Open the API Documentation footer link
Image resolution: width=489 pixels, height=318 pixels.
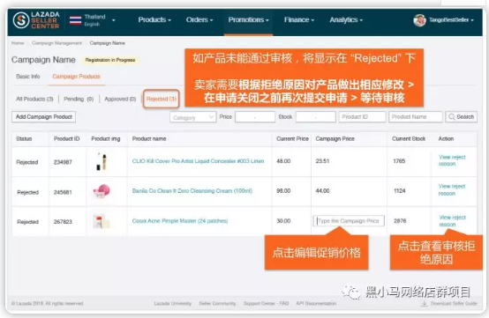(x=316, y=303)
